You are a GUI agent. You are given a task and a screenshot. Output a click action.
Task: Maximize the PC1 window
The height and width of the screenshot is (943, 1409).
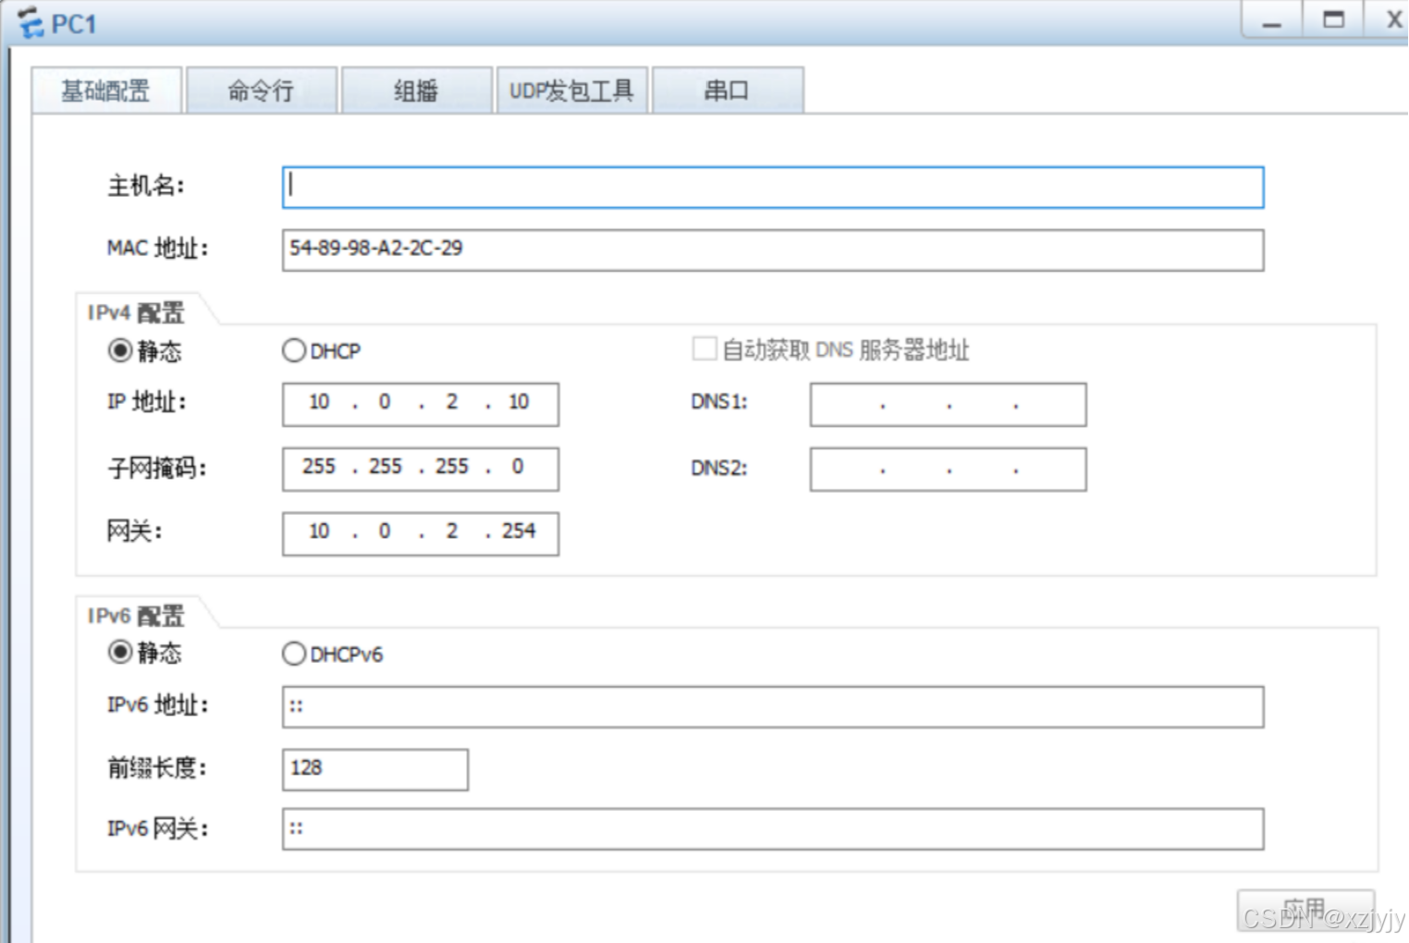(1333, 19)
